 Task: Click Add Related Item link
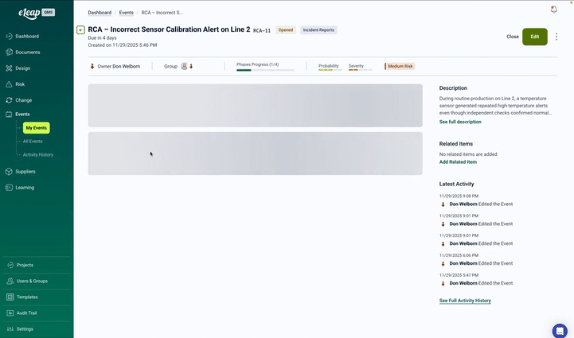pyautogui.click(x=458, y=161)
